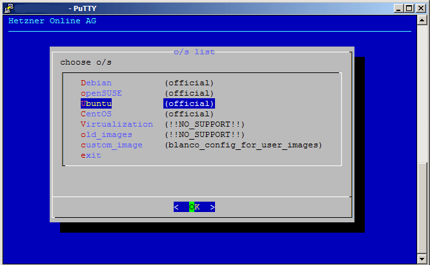
Task: Click "(!!NO_SUPPORT!!)" beside Virtualization
Action: point(205,124)
